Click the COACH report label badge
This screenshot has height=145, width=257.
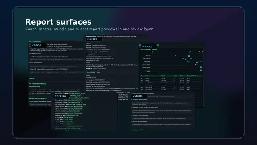(39, 45)
